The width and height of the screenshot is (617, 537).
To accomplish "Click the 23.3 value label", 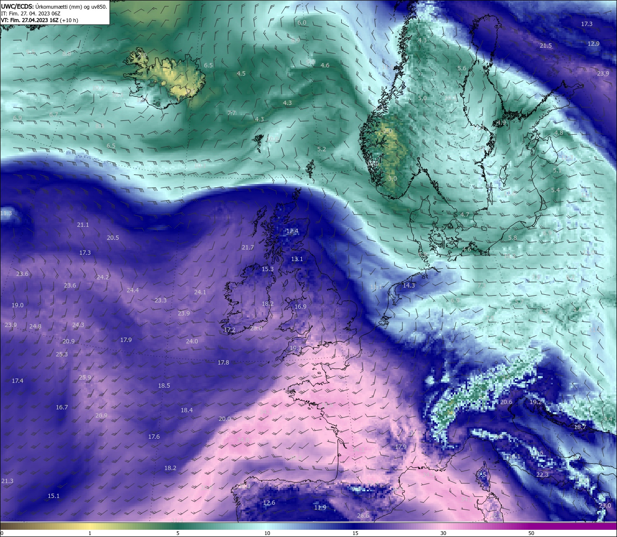I will point(161,300).
